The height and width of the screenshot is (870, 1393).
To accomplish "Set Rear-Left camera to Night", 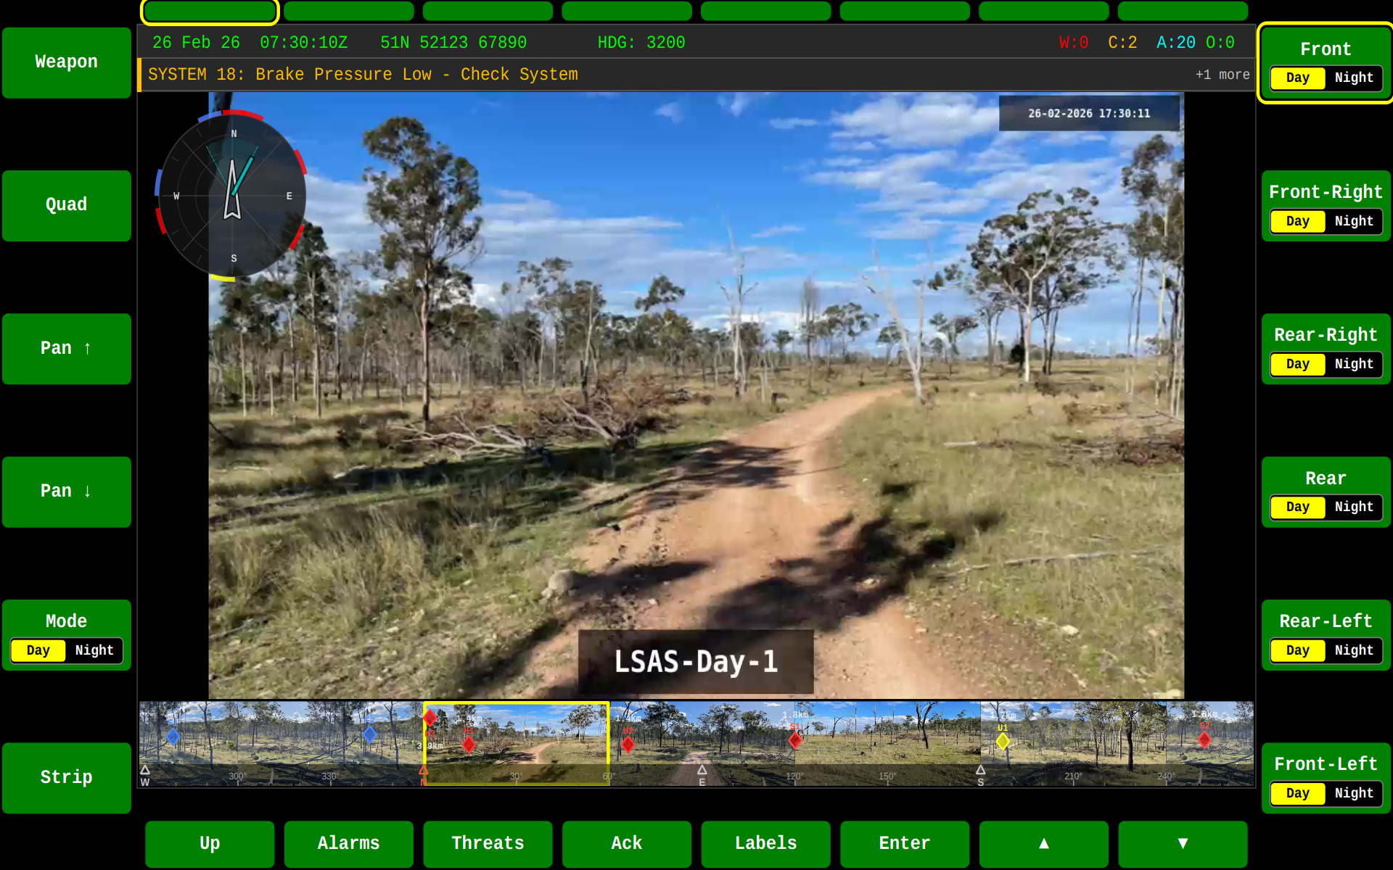I will click(x=1353, y=650).
